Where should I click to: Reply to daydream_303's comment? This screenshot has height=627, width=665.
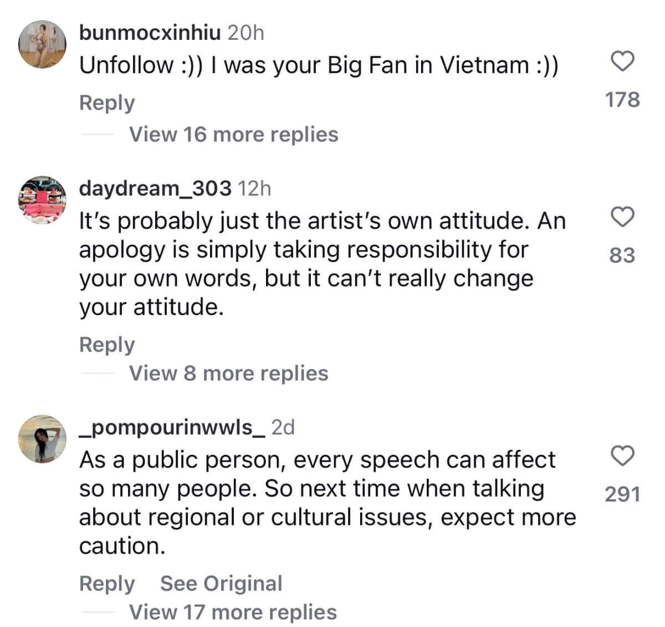pyautogui.click(x=107, y=345)
